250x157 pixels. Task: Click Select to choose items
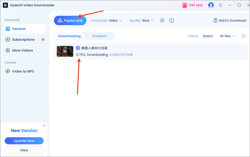click(x=208, y=36)
